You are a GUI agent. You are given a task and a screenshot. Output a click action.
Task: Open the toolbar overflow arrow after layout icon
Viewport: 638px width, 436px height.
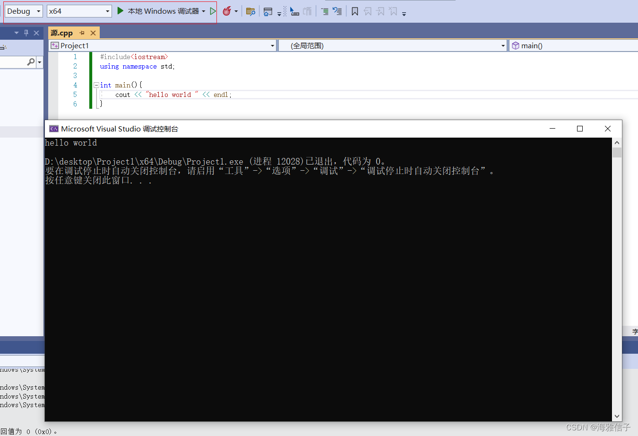click(279, 14)
